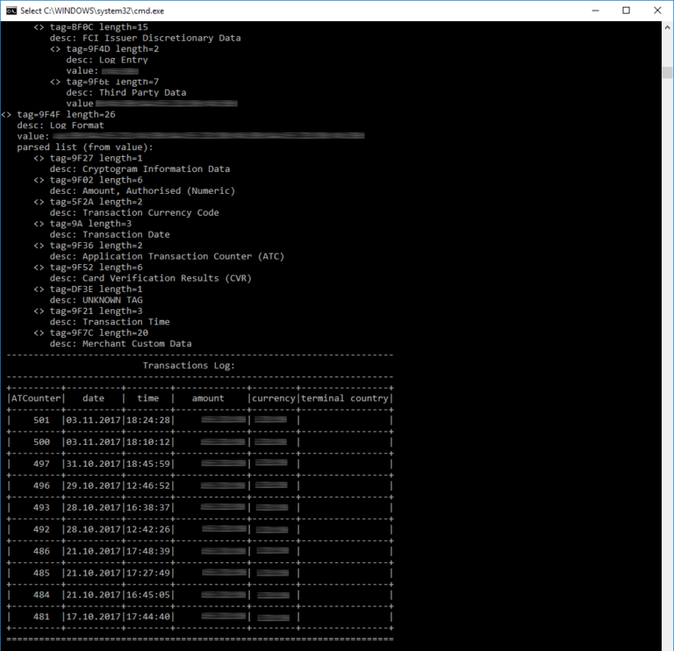Click ATCounter value 496
The height and width of the screenshot is (651, 674).
(42, 486)
